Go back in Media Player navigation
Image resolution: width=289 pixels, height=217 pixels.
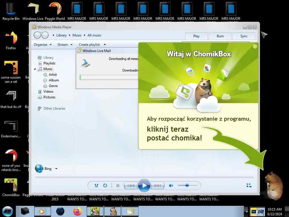coord(38,35)
